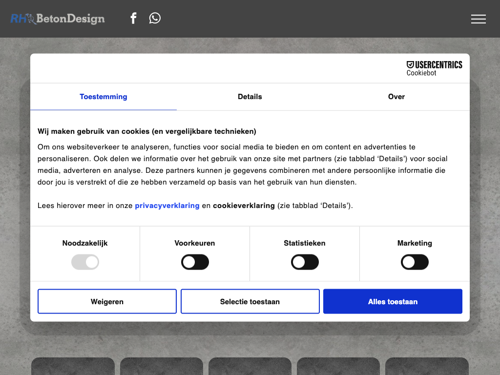Screen dimensions: 500x375
Task: Open the hamburger navigation menu
Action: click(478, 19)
